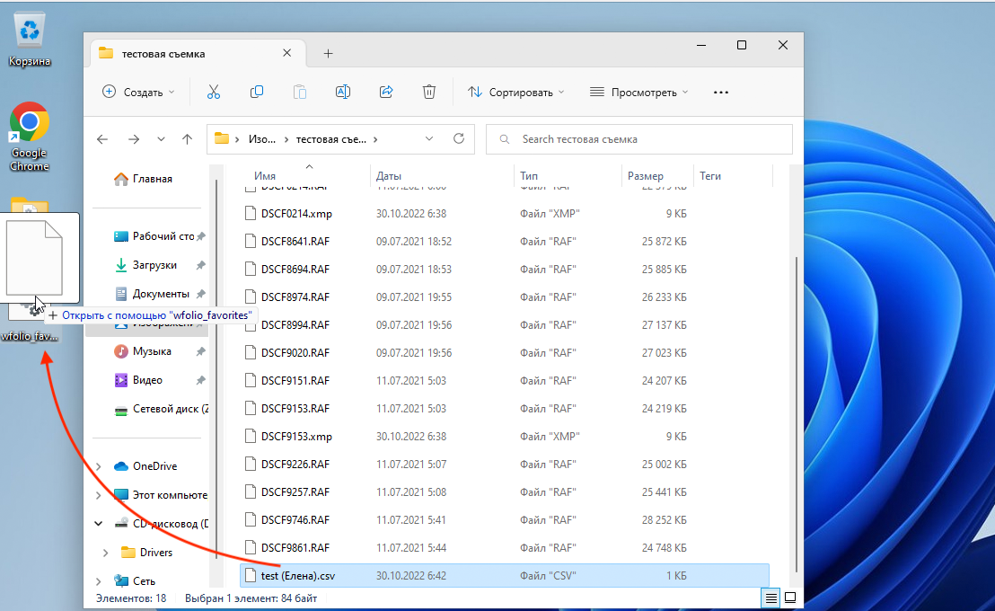Navigate up one folder level
995x611 pixels.
[x=187, y=139]
